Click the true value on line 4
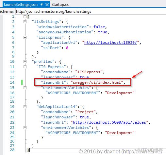This screenshot has height=155, width=166. coord(103,32)
